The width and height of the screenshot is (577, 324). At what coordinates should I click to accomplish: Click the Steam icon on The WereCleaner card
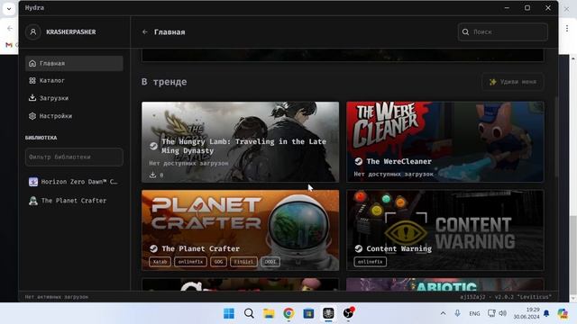[359, 161]
